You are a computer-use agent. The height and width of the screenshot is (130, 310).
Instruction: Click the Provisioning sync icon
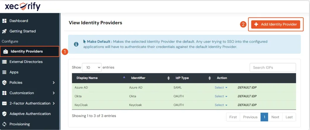point(4,124)
